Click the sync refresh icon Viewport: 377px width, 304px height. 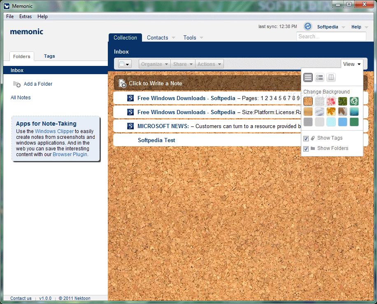point(307,26)
